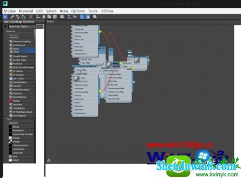Open the Utilities menu
Screen dimensions: 241x178
tap(107, 11)
